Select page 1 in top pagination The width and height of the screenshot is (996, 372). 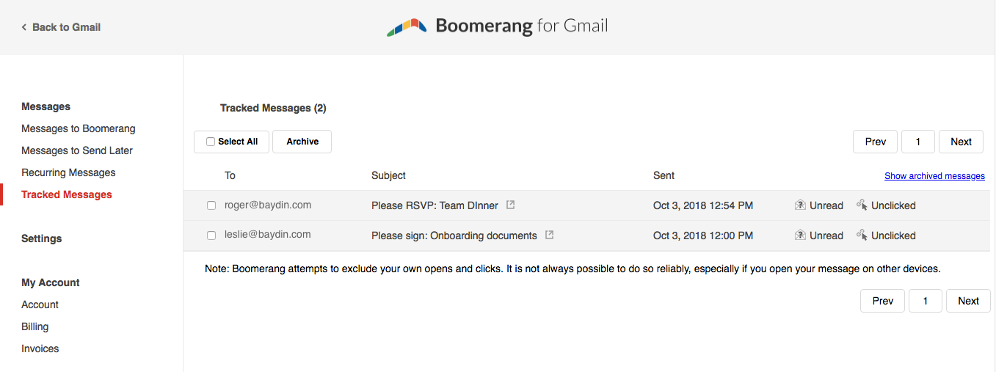click(x=917, y=142)
